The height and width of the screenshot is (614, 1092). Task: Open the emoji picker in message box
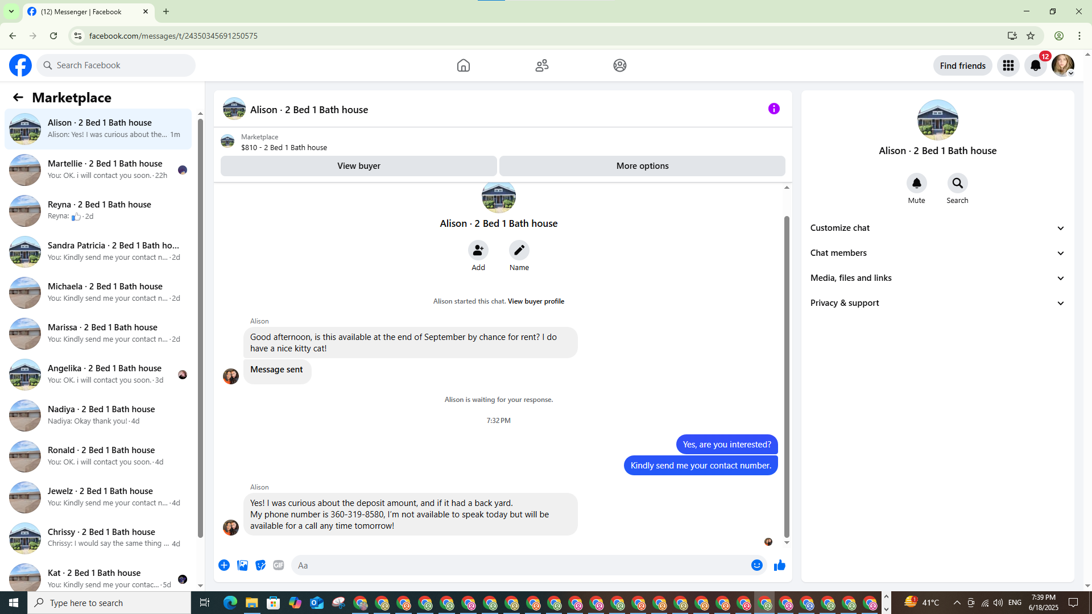[757, 565]
